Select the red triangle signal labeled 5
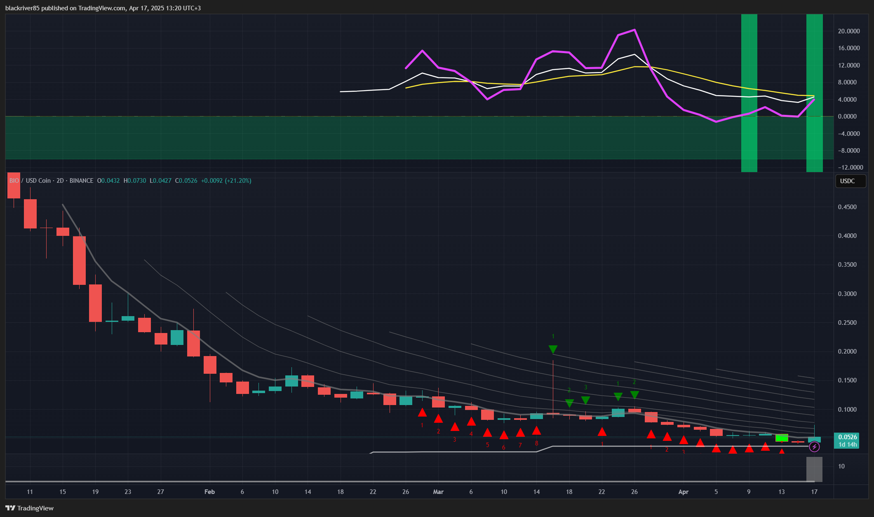 [487, 433]
